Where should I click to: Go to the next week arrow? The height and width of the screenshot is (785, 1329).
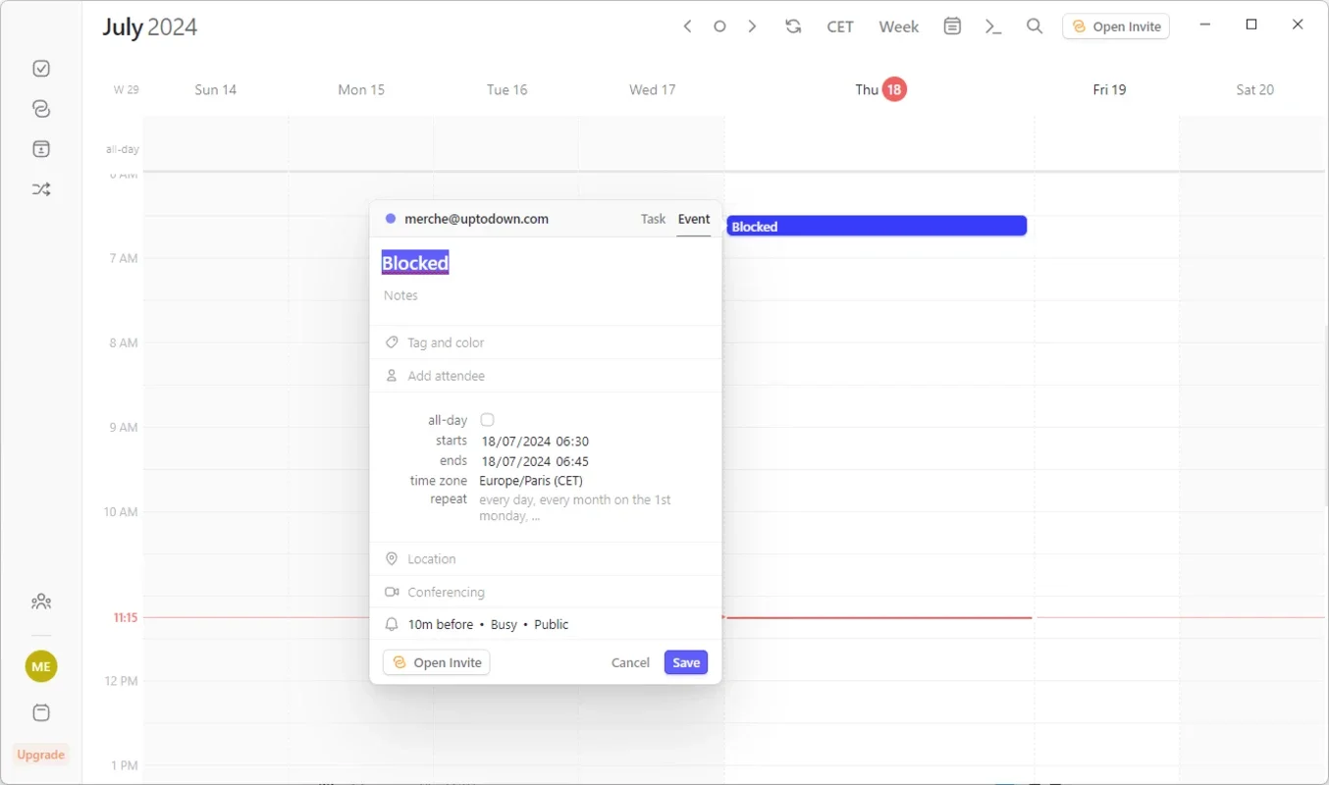click(x=752, y=26)
